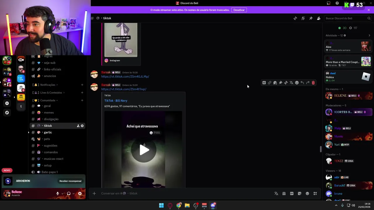The height and width of the screenshot is (210, 374).
Task: Show pinned messages from the header
Action: (x=311, y=18)
